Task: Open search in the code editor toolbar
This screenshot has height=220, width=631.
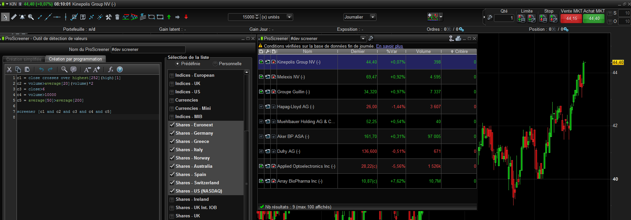Action: tap(64, 69)
